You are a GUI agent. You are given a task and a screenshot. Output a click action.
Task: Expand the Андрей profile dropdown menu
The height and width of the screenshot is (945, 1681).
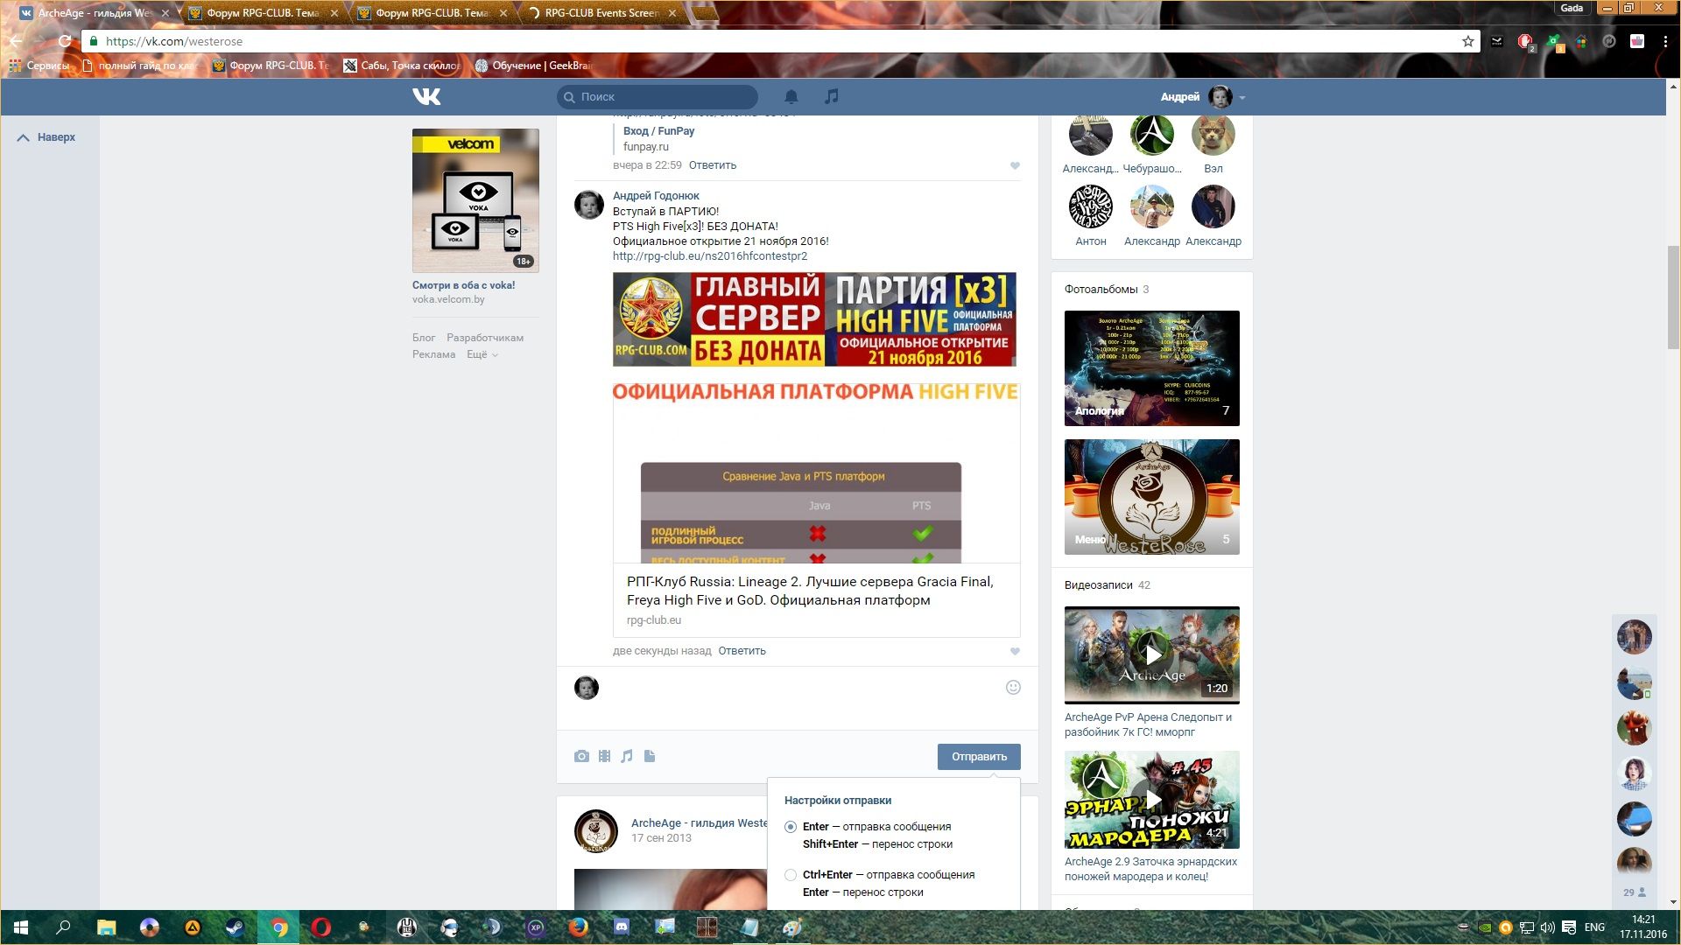pos(1242,97)
